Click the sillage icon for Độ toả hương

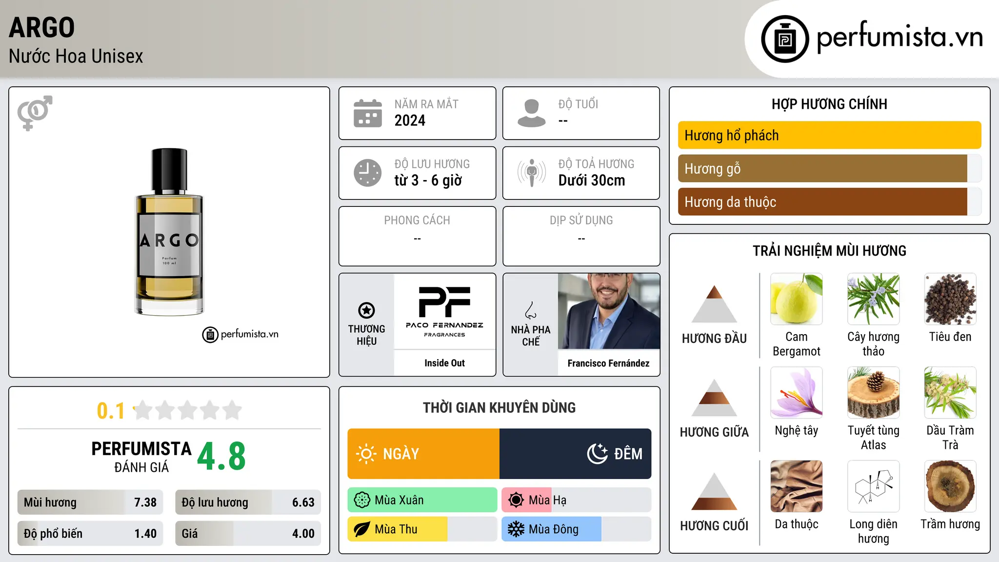coord(531,173)
